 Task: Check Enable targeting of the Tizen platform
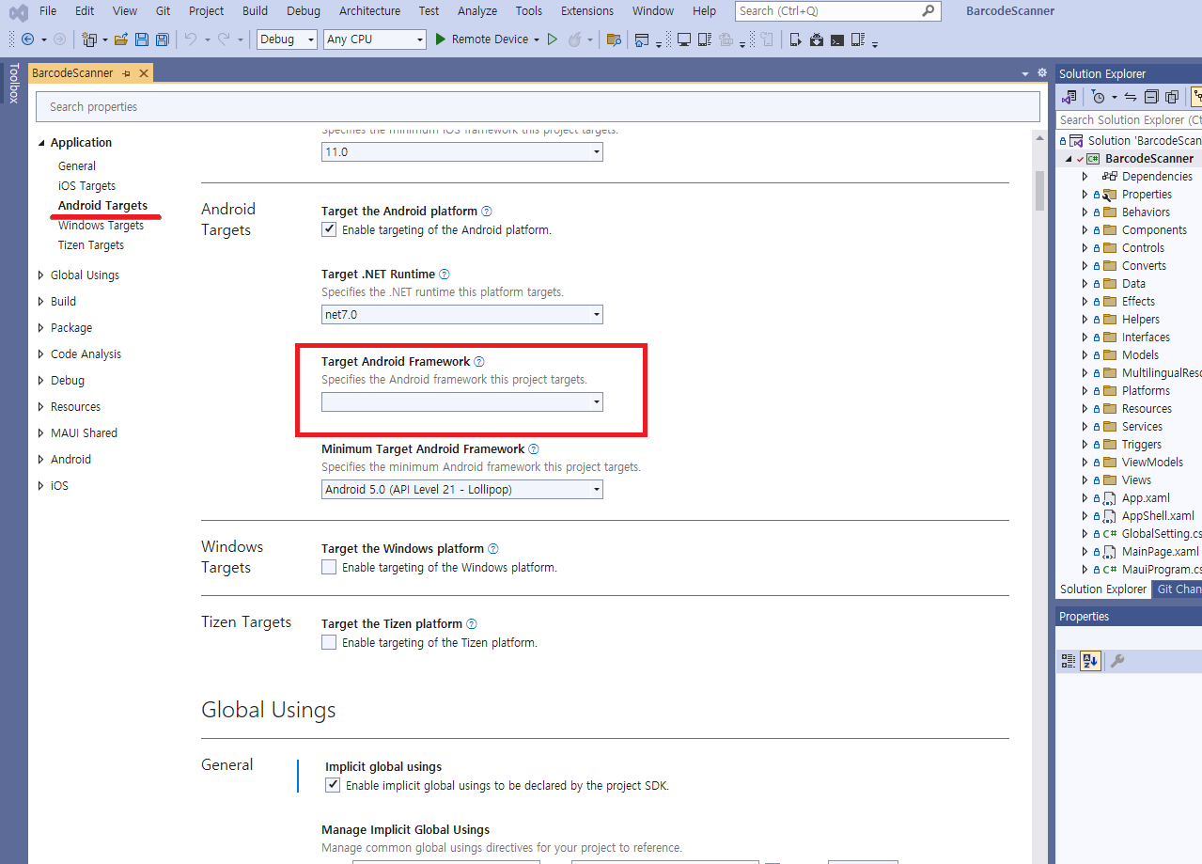329,642
